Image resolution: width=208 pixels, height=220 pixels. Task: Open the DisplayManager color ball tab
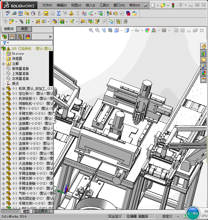click(x=28, y=37)
